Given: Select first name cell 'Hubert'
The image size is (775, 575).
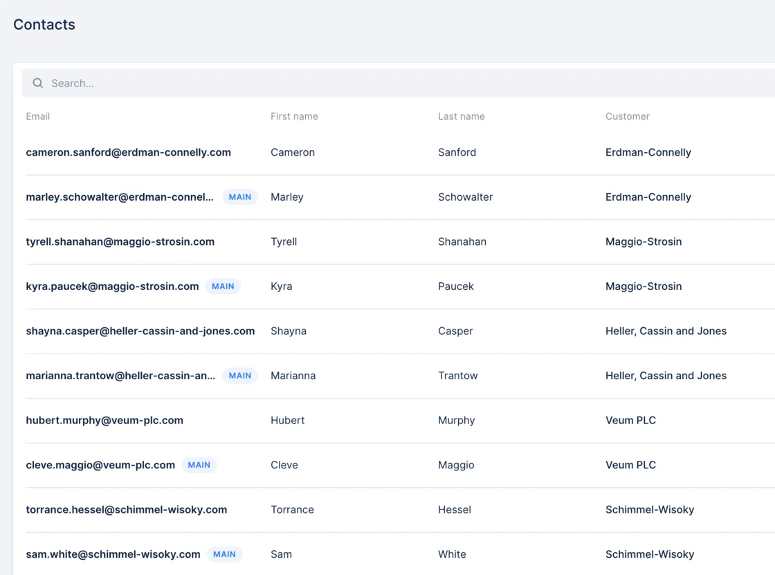Looking at the screenshot, I should pyautogui.click(x=288, y=420).
